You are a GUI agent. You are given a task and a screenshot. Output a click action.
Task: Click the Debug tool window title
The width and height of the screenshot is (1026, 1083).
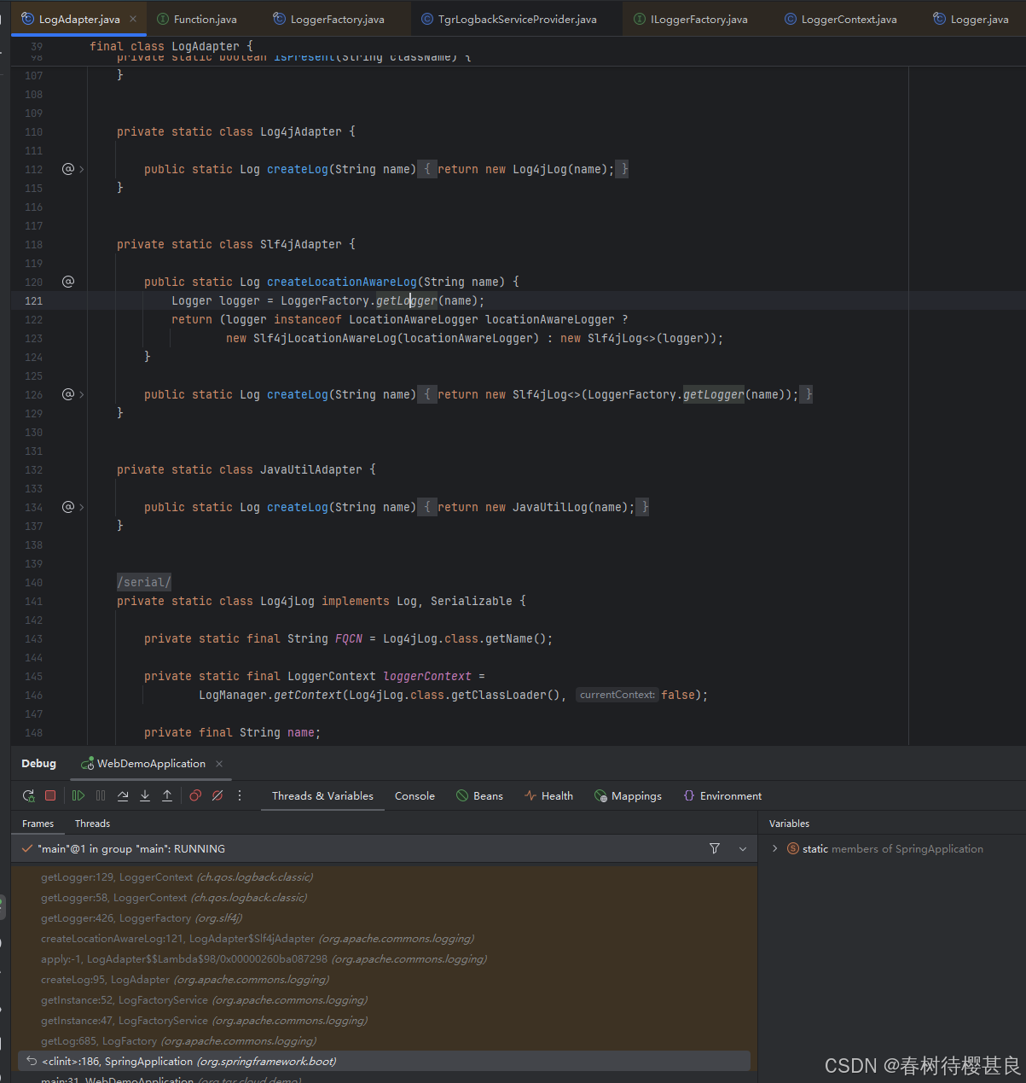[38, 764]
